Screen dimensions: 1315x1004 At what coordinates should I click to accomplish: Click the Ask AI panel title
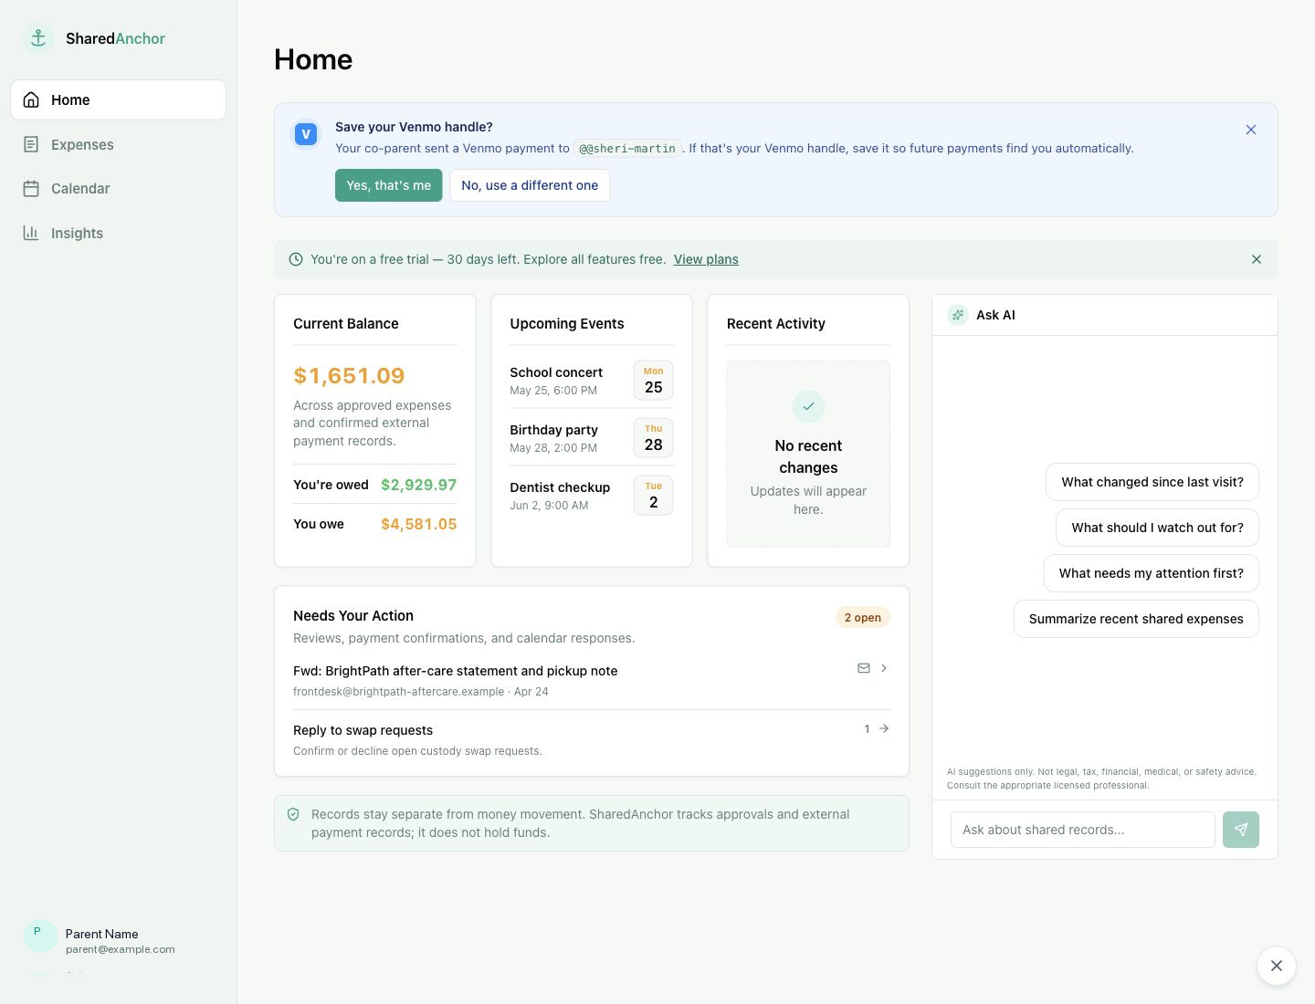[995, 315]
